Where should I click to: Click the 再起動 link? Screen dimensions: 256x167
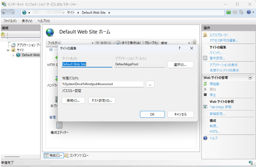pos(214,84)
